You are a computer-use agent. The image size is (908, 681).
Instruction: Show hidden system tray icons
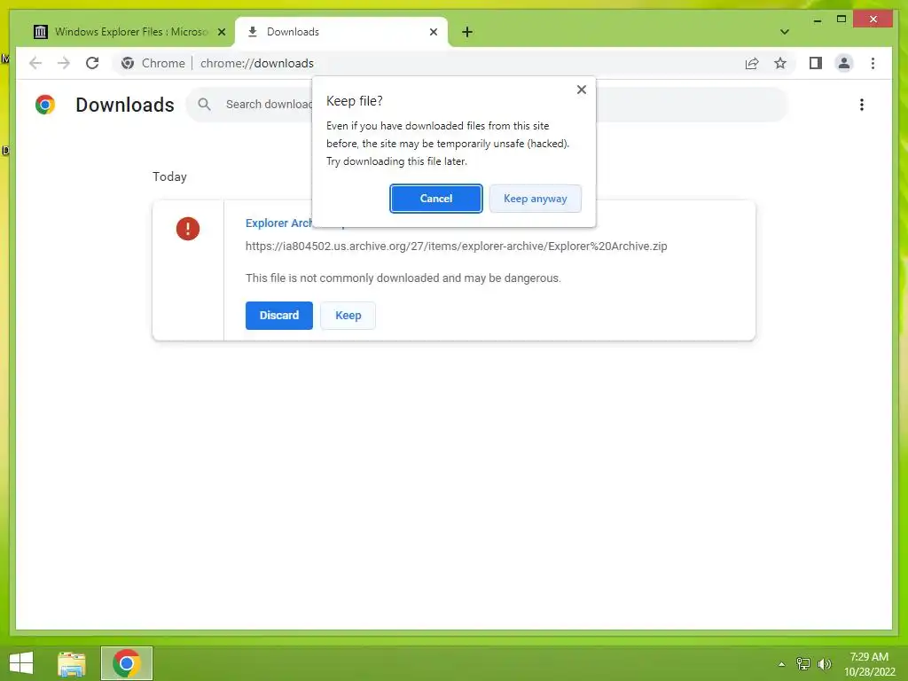782,664
